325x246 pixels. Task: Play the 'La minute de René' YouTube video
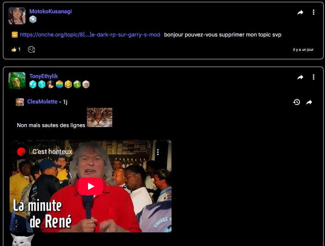(x=91, y=186)
